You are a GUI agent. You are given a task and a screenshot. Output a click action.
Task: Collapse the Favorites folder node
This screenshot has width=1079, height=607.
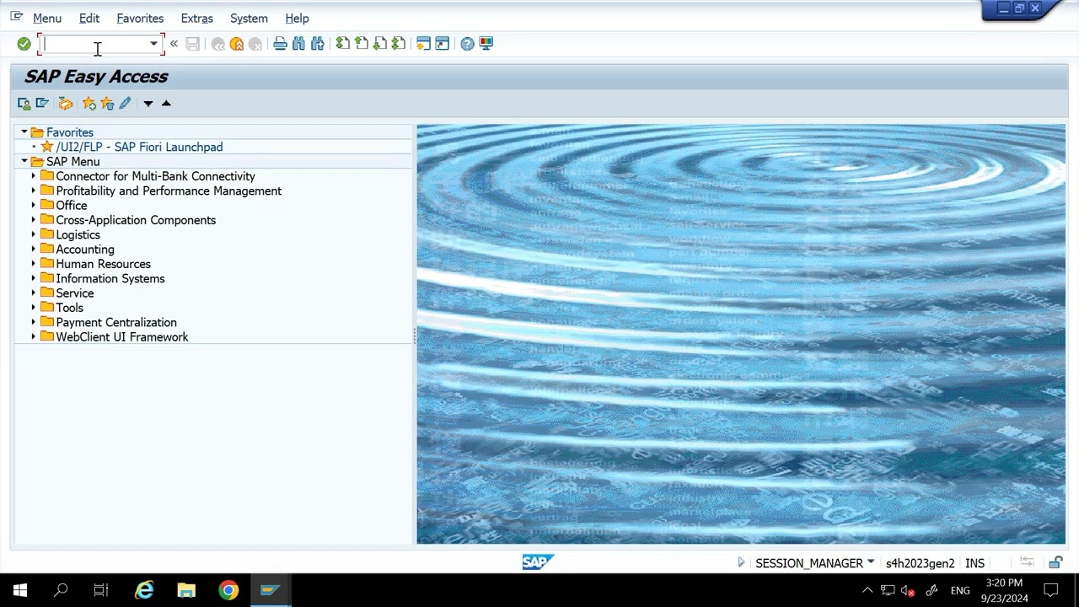click(x=24, y=132)
